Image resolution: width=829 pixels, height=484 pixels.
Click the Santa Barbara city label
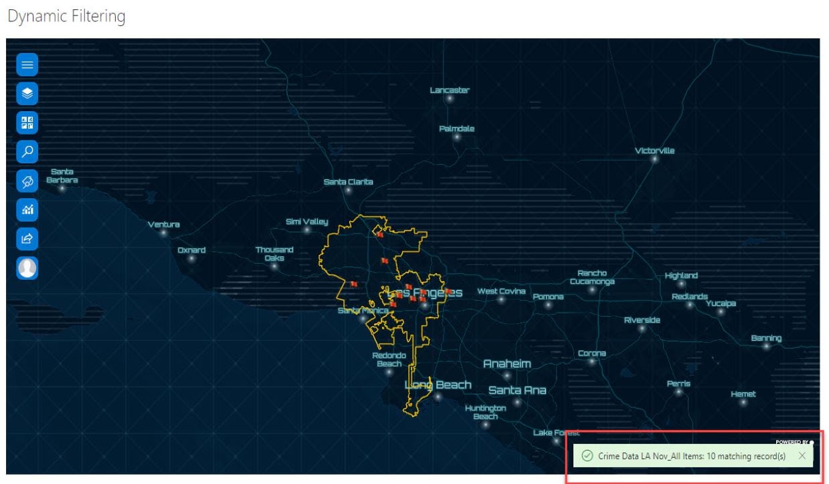coord(62,176)
